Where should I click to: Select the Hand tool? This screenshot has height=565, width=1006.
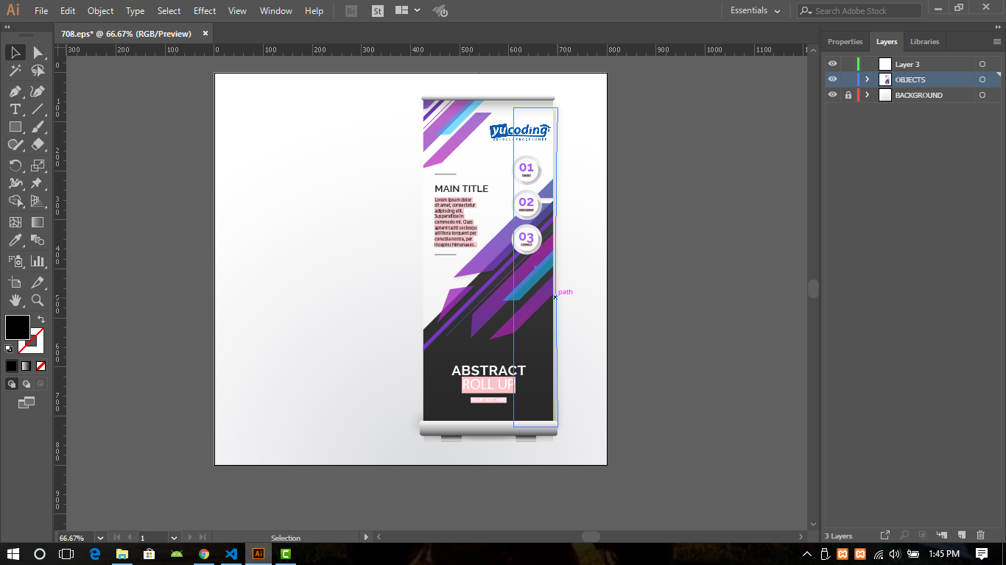(15, 300)
